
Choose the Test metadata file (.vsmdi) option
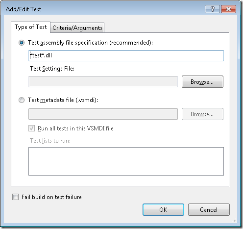22,100
